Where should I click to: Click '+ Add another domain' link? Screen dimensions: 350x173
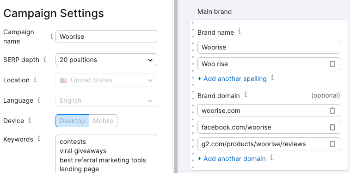[x=232, y=159]
